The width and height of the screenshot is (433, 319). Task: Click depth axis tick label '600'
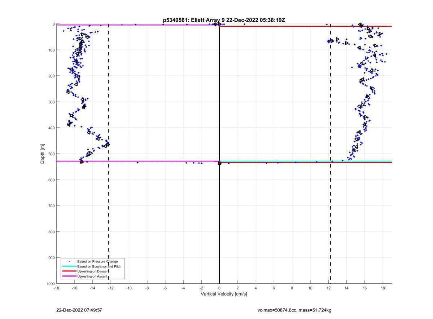coord(51,180)
